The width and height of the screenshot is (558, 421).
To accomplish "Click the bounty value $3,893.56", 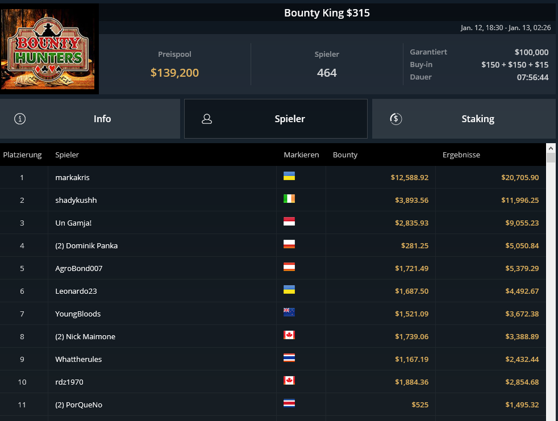I will click(x=412, y=200).
